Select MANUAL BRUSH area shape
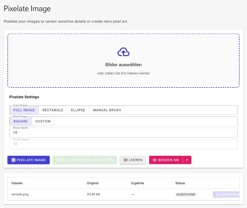The image size is (247, 208). 107,110
